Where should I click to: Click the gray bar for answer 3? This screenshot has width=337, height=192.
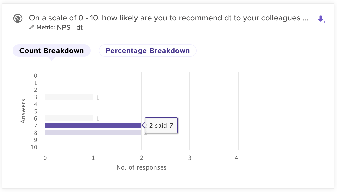[x=69, y=97]
